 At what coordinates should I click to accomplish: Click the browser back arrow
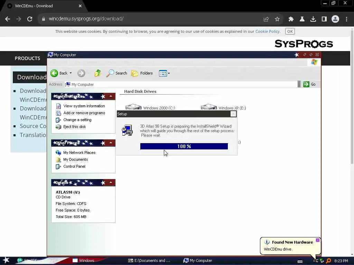[8, 19]
